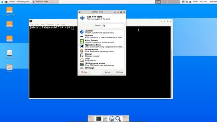
Task: Select the Separator item icon
Action: pyautogui.click(x=82, y=37)
